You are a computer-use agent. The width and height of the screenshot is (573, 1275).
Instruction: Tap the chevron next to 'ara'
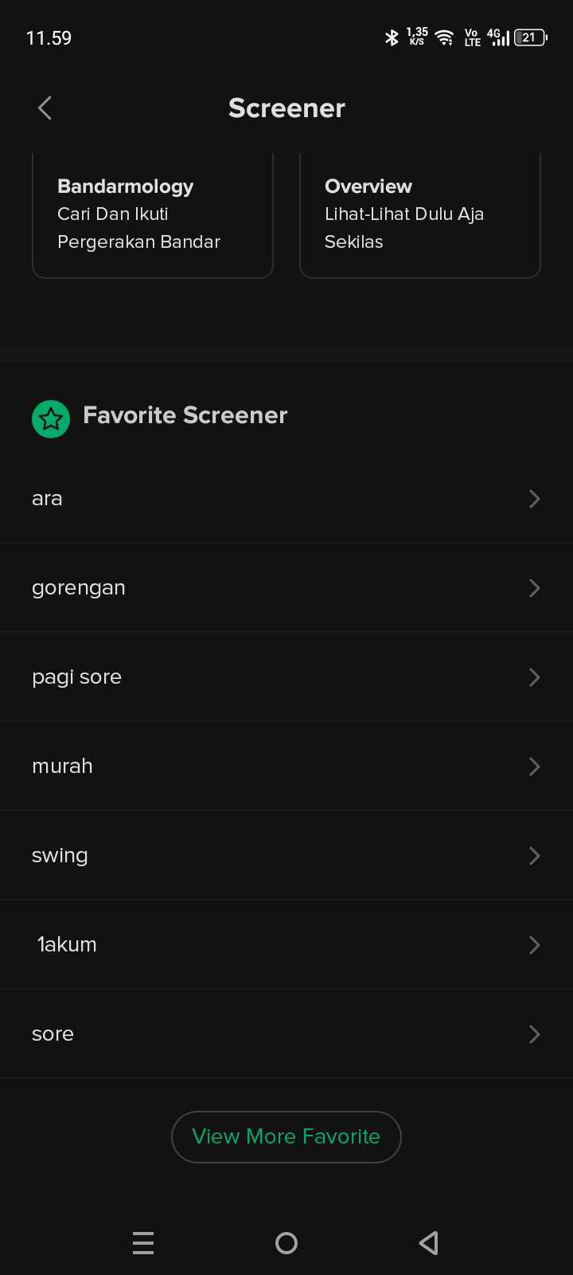(534, 499)
